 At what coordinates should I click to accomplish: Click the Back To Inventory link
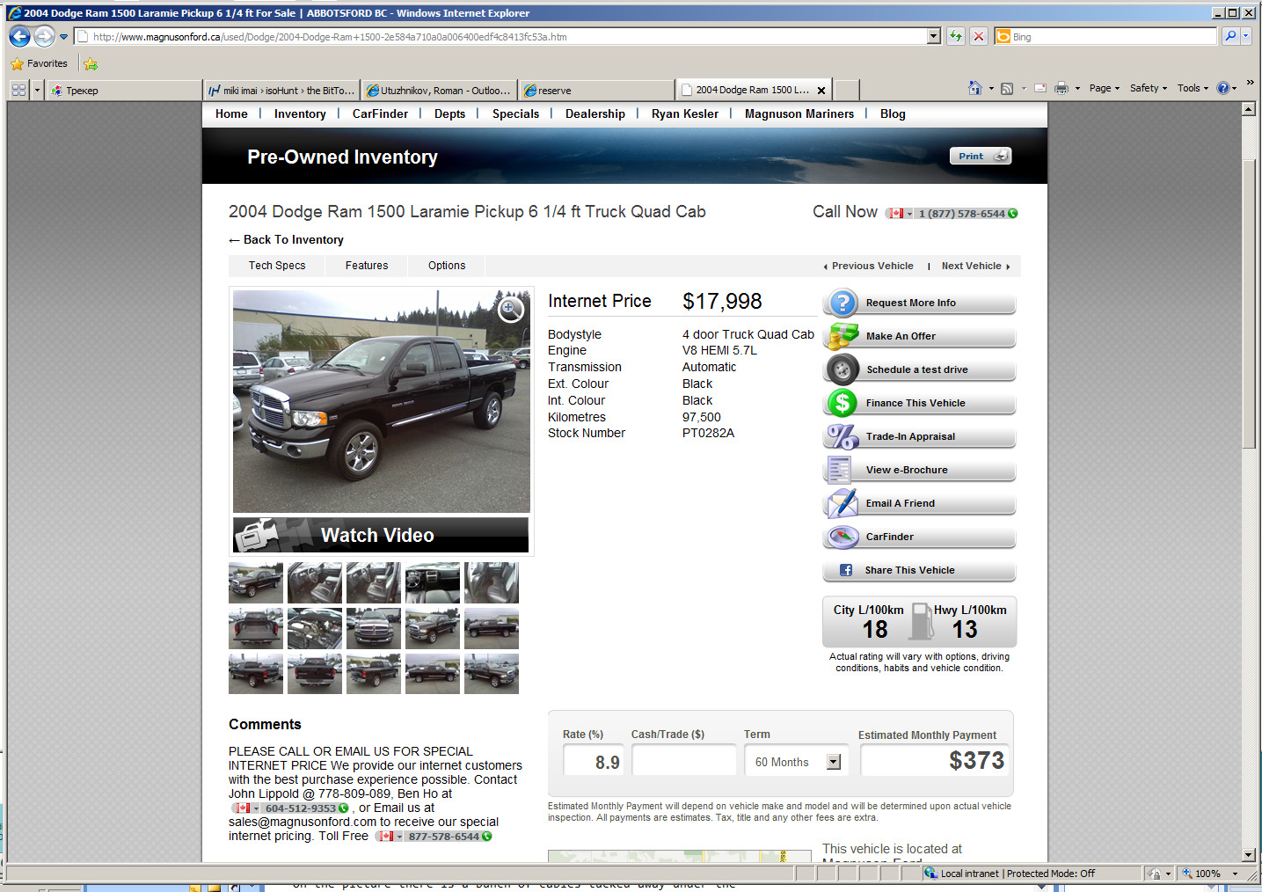286,239
